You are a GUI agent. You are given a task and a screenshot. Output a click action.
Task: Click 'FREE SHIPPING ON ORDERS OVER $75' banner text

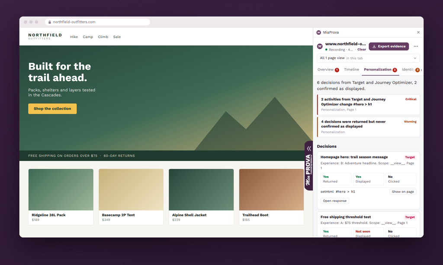(63, 156)
